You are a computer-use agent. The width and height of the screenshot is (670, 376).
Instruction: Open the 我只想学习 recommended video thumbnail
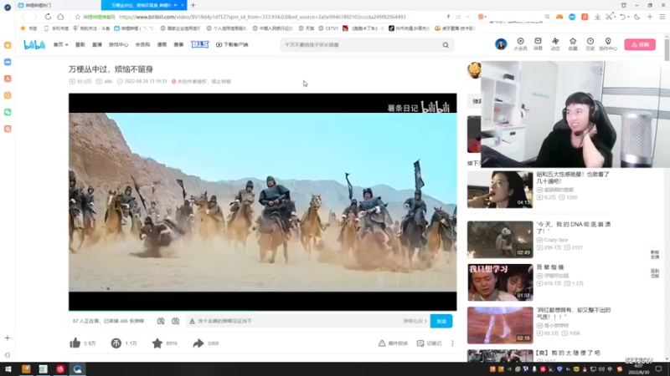[500, 282]
